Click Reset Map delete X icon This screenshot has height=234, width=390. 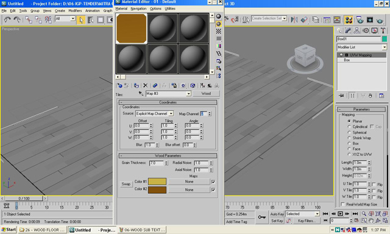[x=145, y=85]
